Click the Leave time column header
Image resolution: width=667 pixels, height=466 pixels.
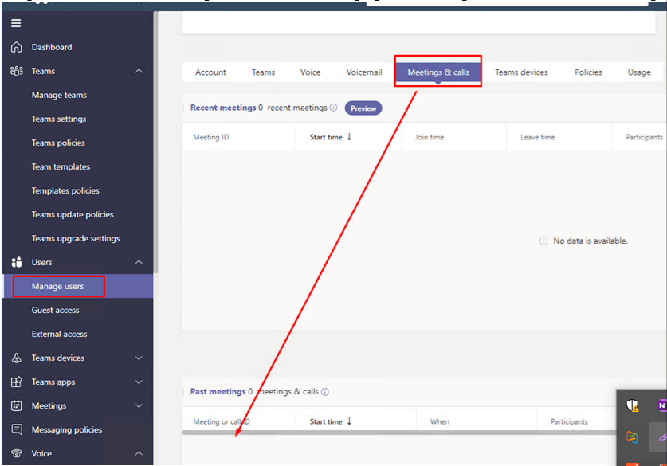click(537, 137)
